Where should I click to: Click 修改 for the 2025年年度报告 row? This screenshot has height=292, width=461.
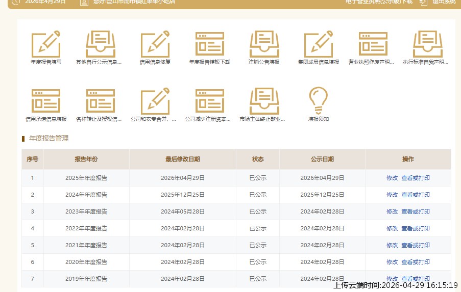pyautogui.click(x=392, y=178)
